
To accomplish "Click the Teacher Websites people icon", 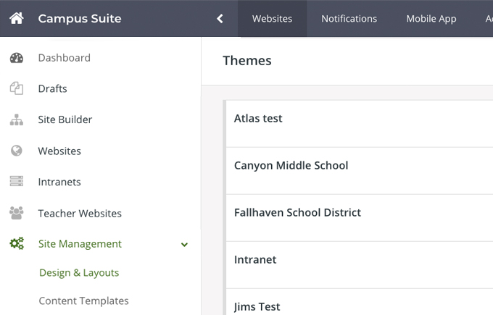I will click(x=17, y=214).
